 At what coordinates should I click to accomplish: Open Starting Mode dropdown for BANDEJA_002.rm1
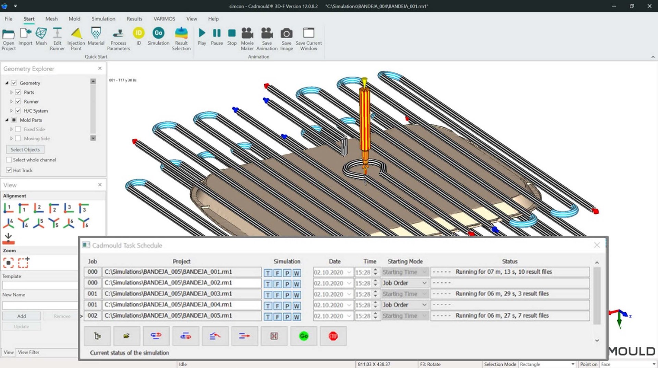click(424, 283)
